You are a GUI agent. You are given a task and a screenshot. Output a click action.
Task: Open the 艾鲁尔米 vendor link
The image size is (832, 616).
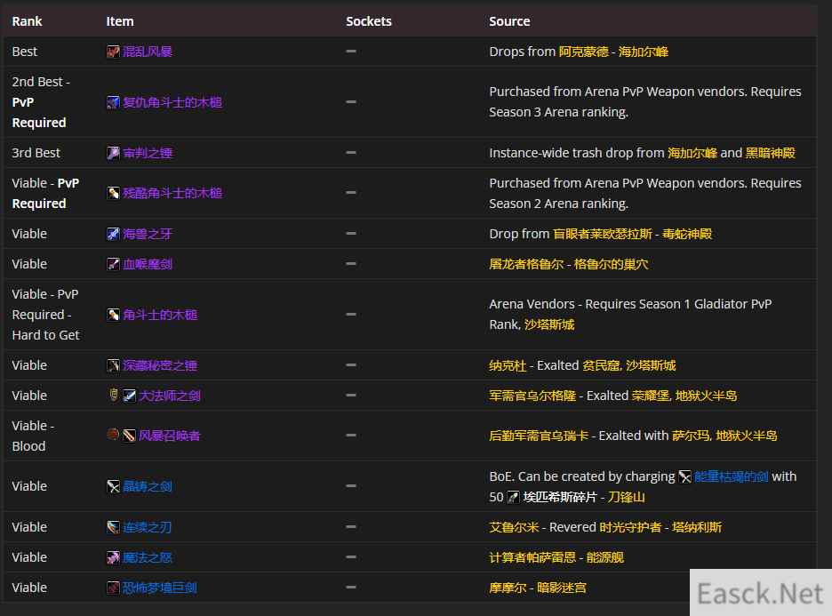pyautogui.click(x=514, y=527)
